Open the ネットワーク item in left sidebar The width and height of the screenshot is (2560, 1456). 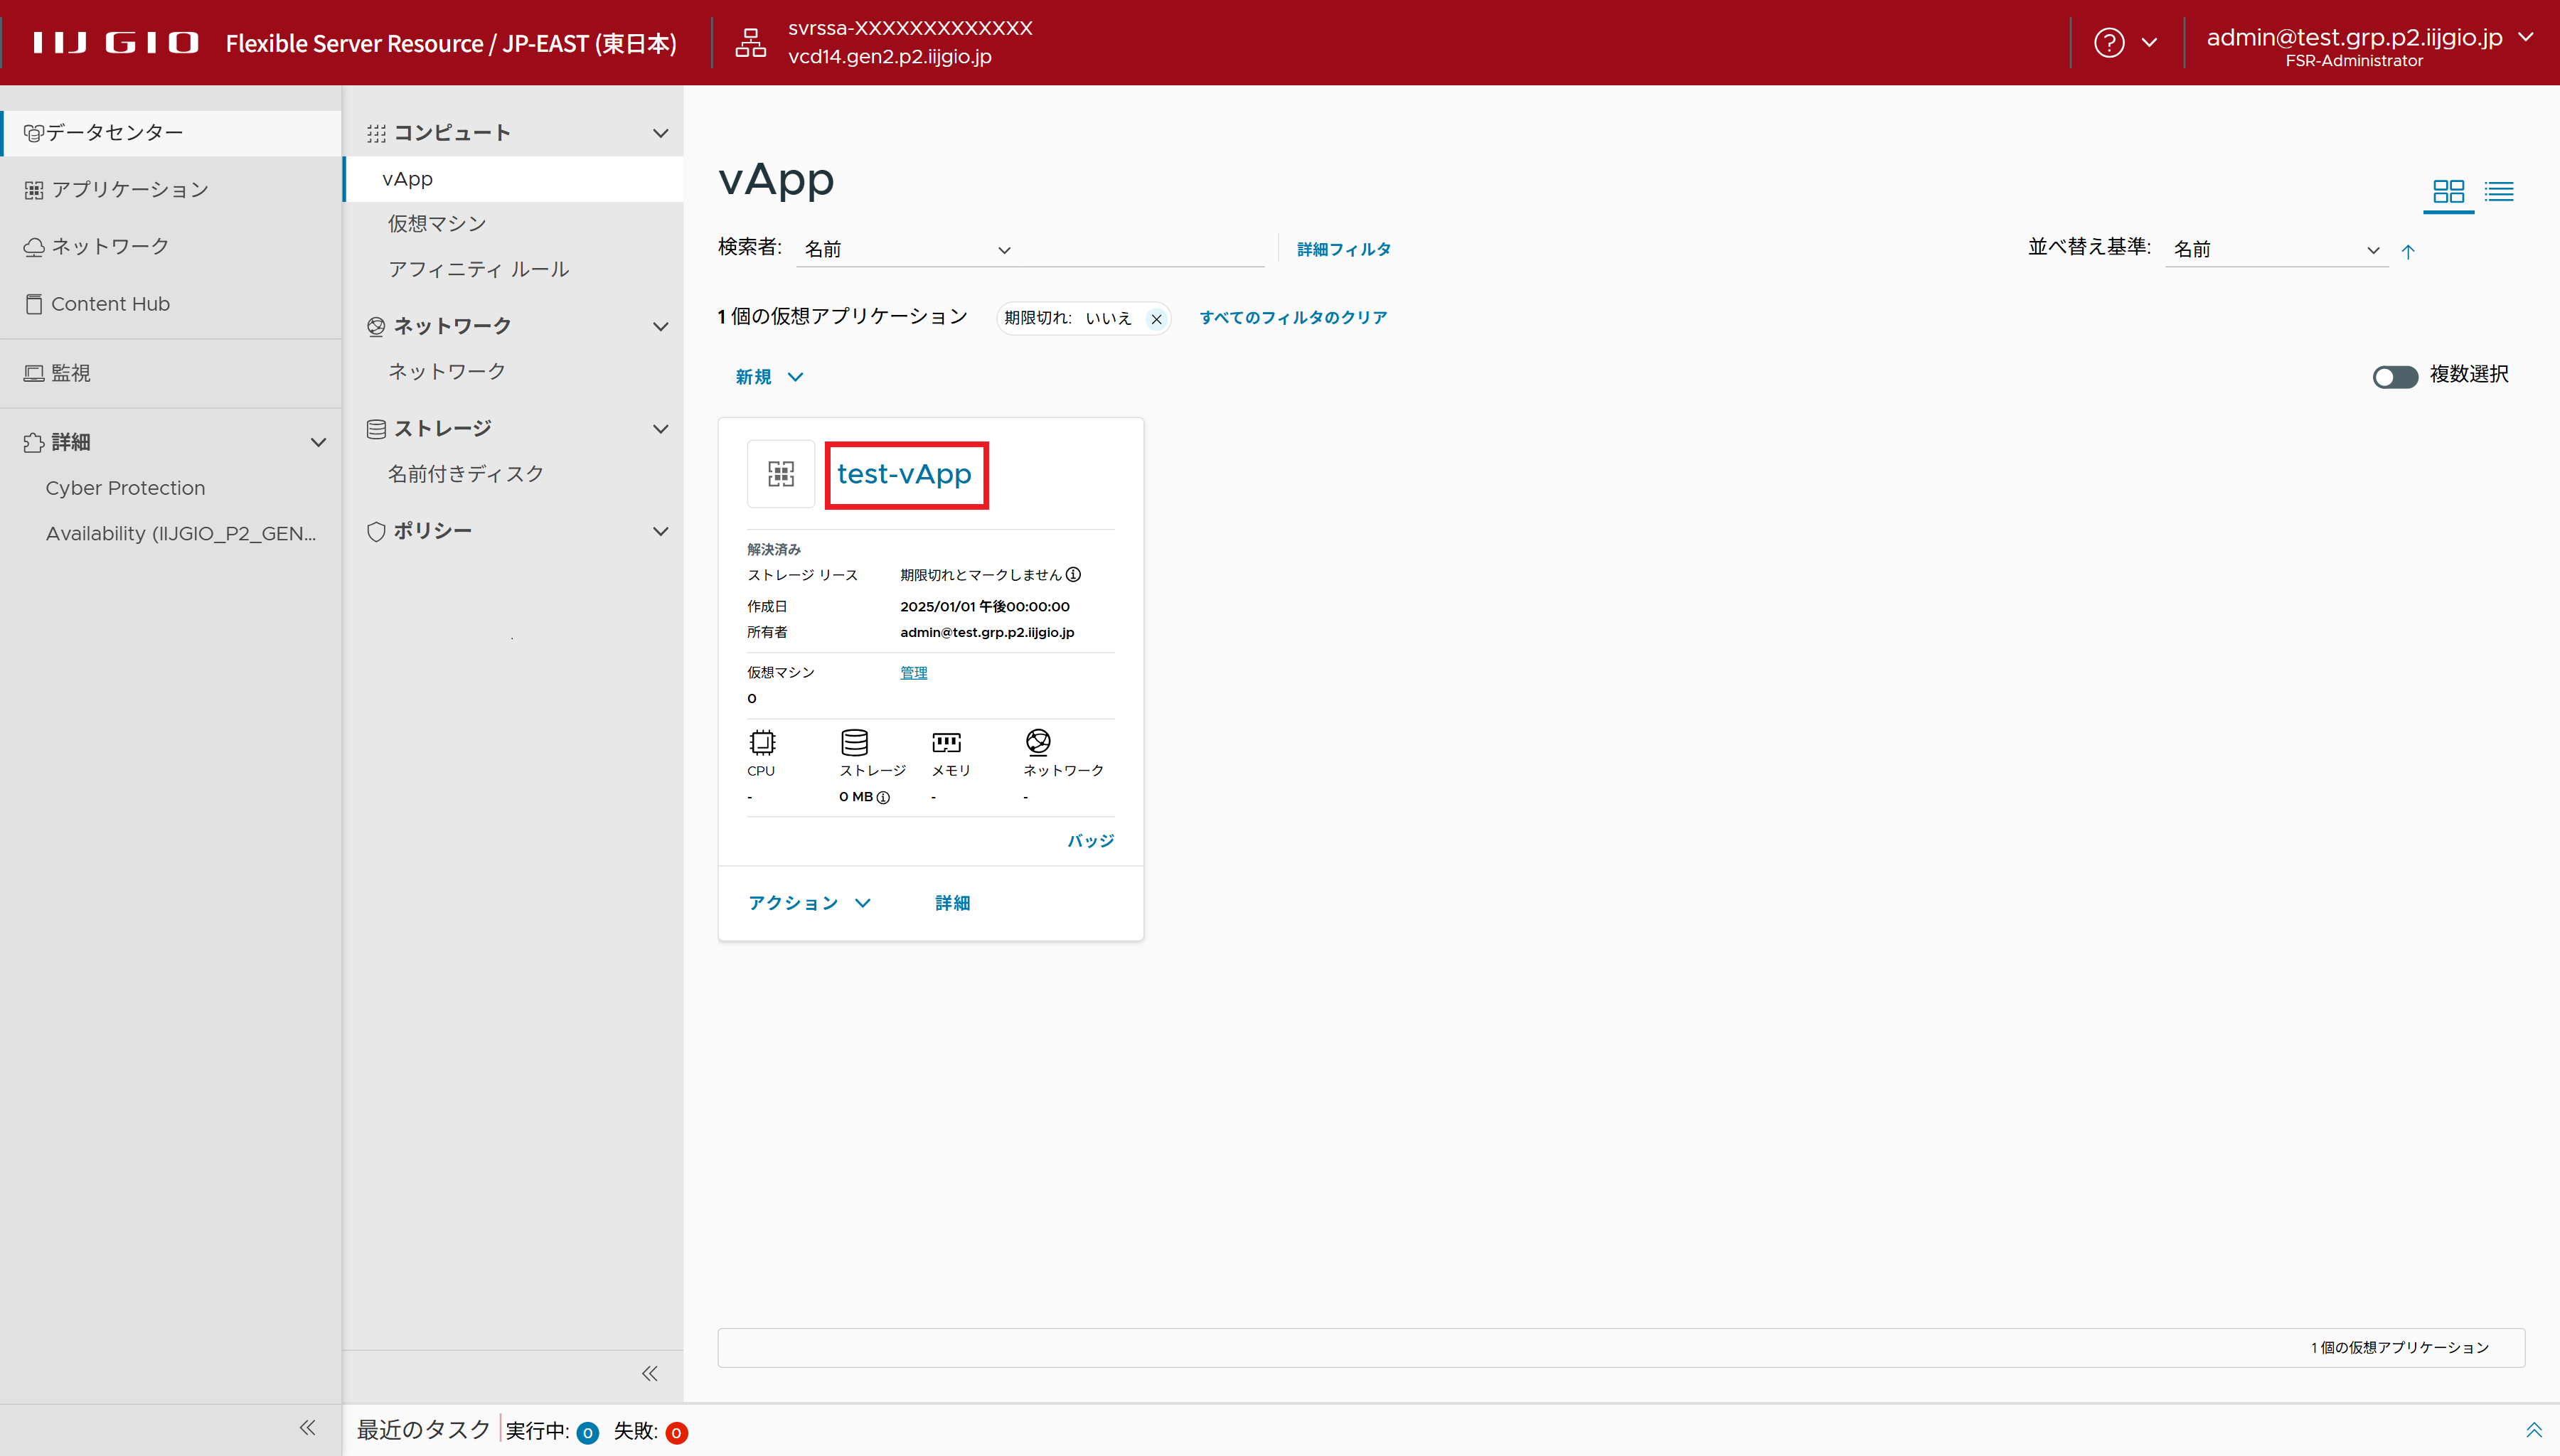110,246
